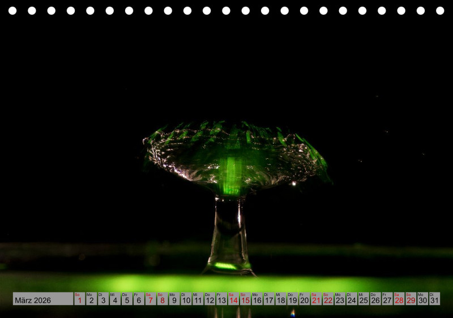453x318 pixels.
Task: Select Sunday 8 date cell
Action: click(162, 299)
